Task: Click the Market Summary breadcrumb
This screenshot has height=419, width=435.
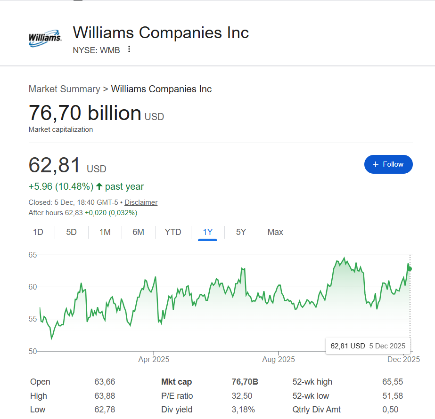Action: 64,89
